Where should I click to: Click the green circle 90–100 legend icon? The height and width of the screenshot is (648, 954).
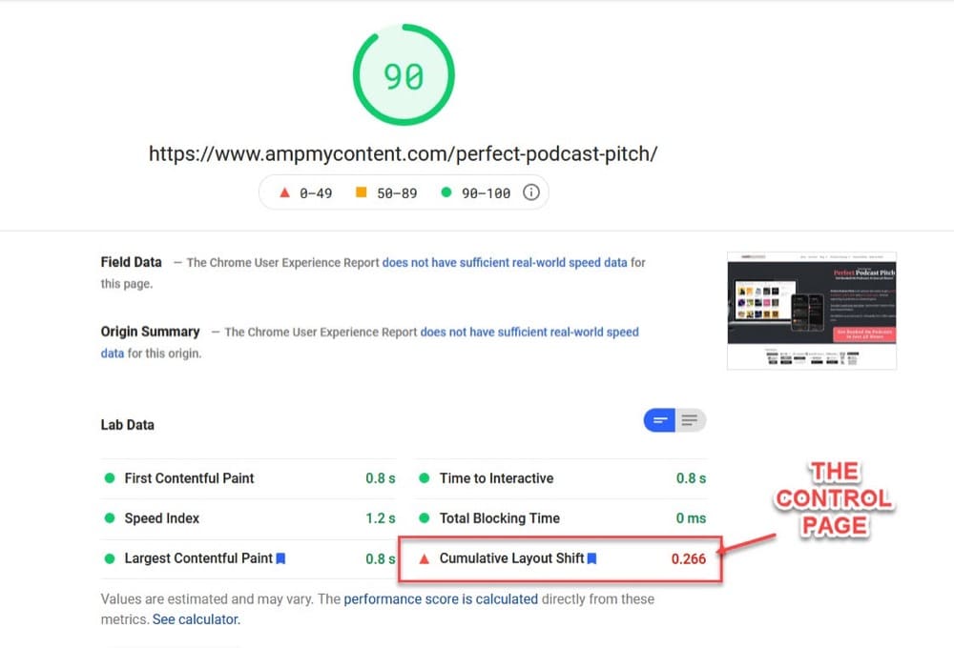[446, 192]
